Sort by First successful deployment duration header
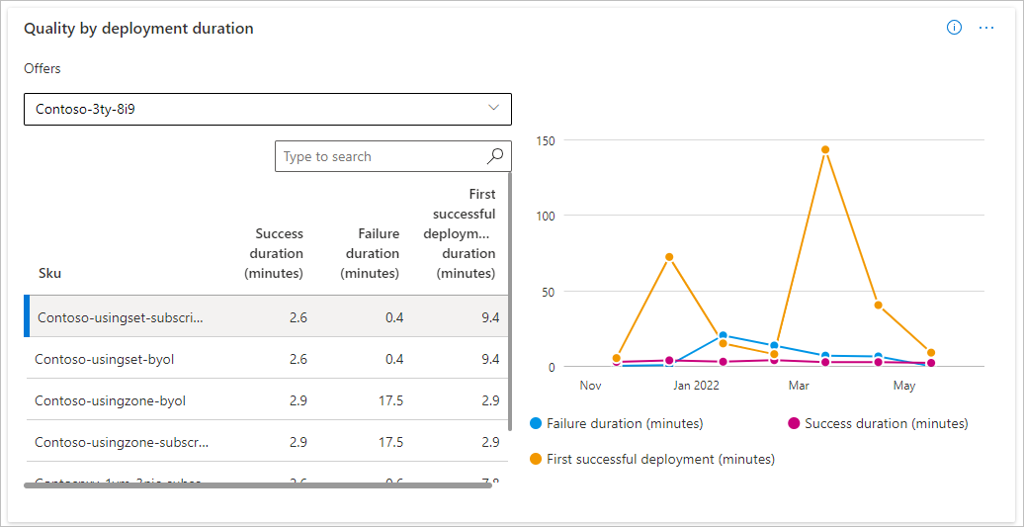The image size is (1024, 527). point(460,233)
